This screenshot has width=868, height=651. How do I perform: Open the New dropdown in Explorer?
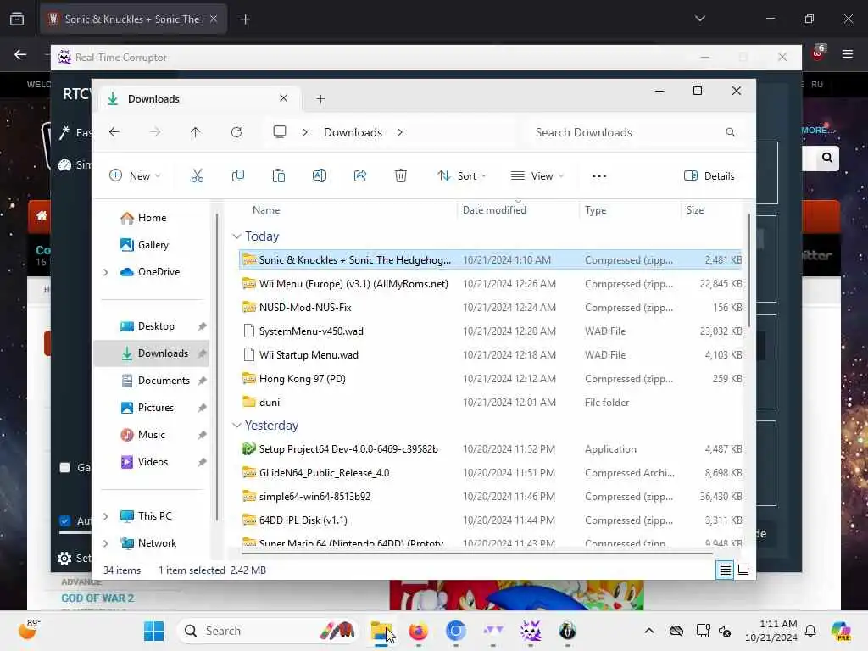(x=135, y=176)
